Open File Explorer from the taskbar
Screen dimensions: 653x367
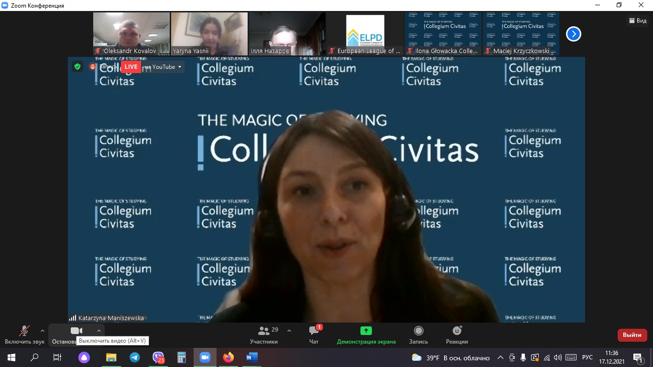[111, 357]
